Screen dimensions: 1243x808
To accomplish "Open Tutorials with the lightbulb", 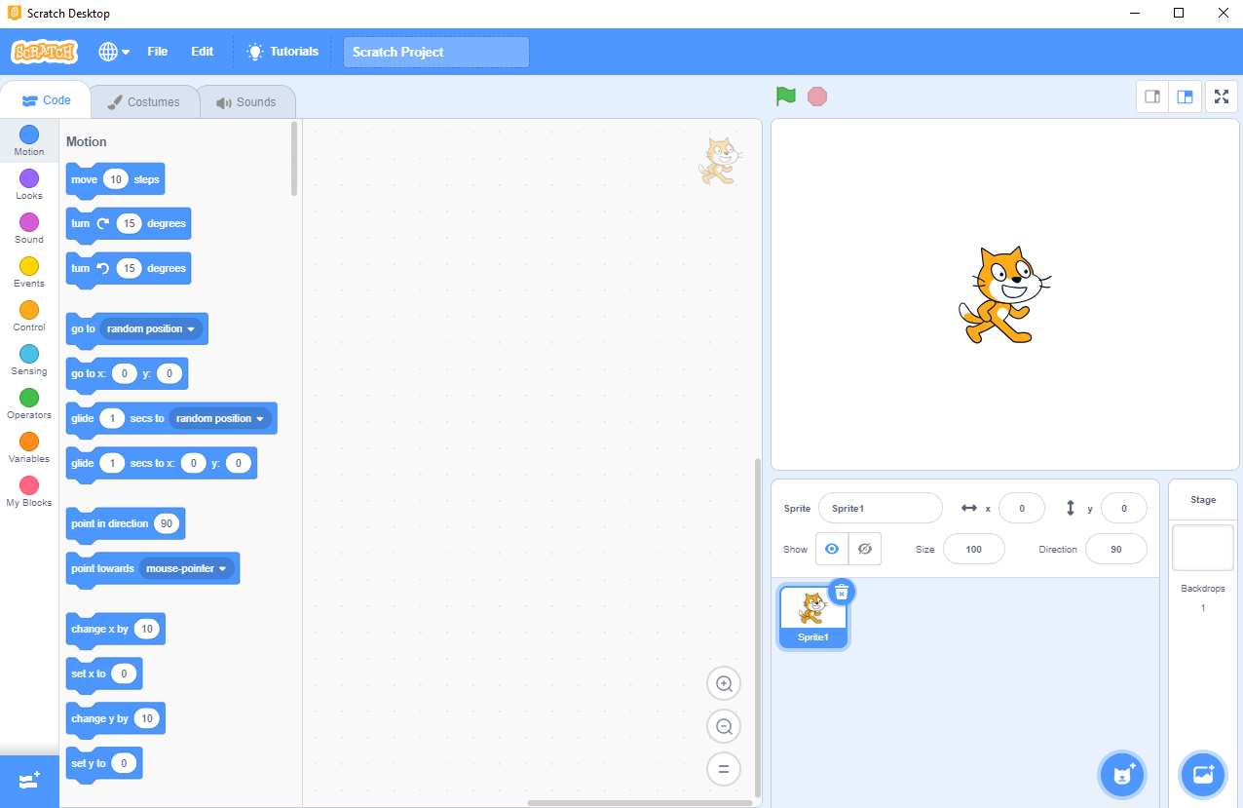I will click(282, 52).
